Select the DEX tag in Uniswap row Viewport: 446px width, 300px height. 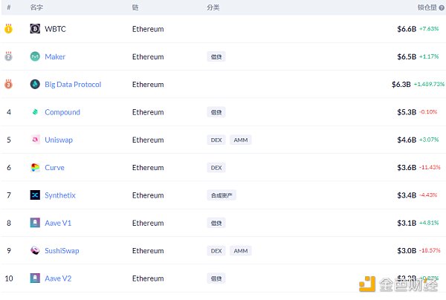click(216, 140)
